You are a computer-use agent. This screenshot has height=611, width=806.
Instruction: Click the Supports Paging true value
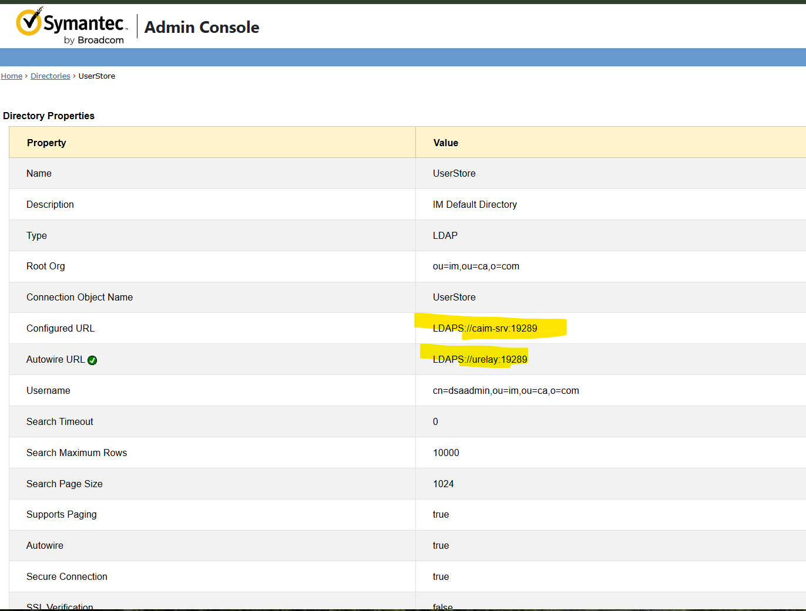click(x=441, y=515)
